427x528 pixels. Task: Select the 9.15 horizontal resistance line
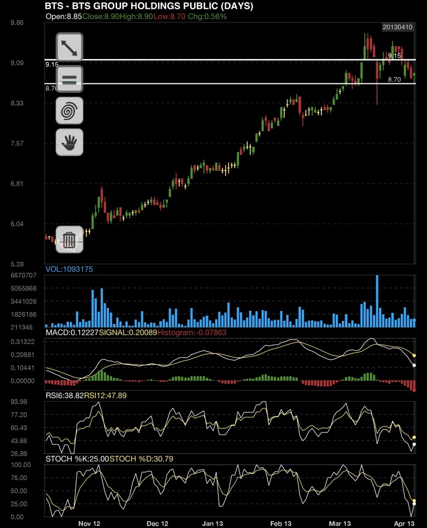(x=230, y=59)
